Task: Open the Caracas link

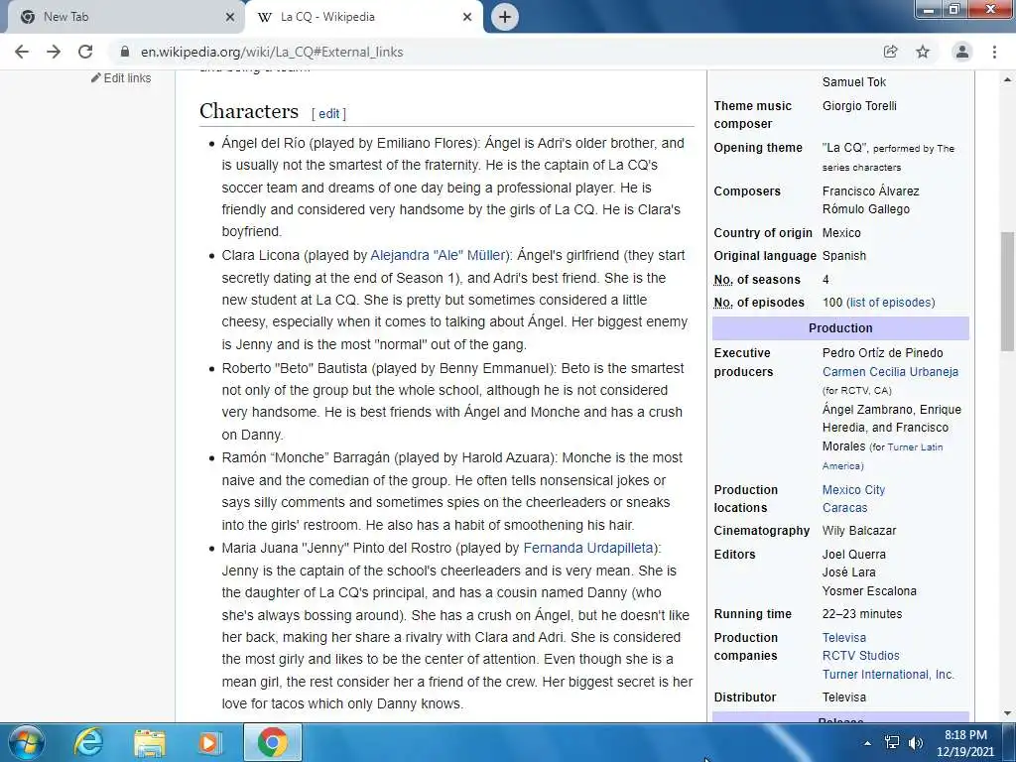Action: click(845, 508)
